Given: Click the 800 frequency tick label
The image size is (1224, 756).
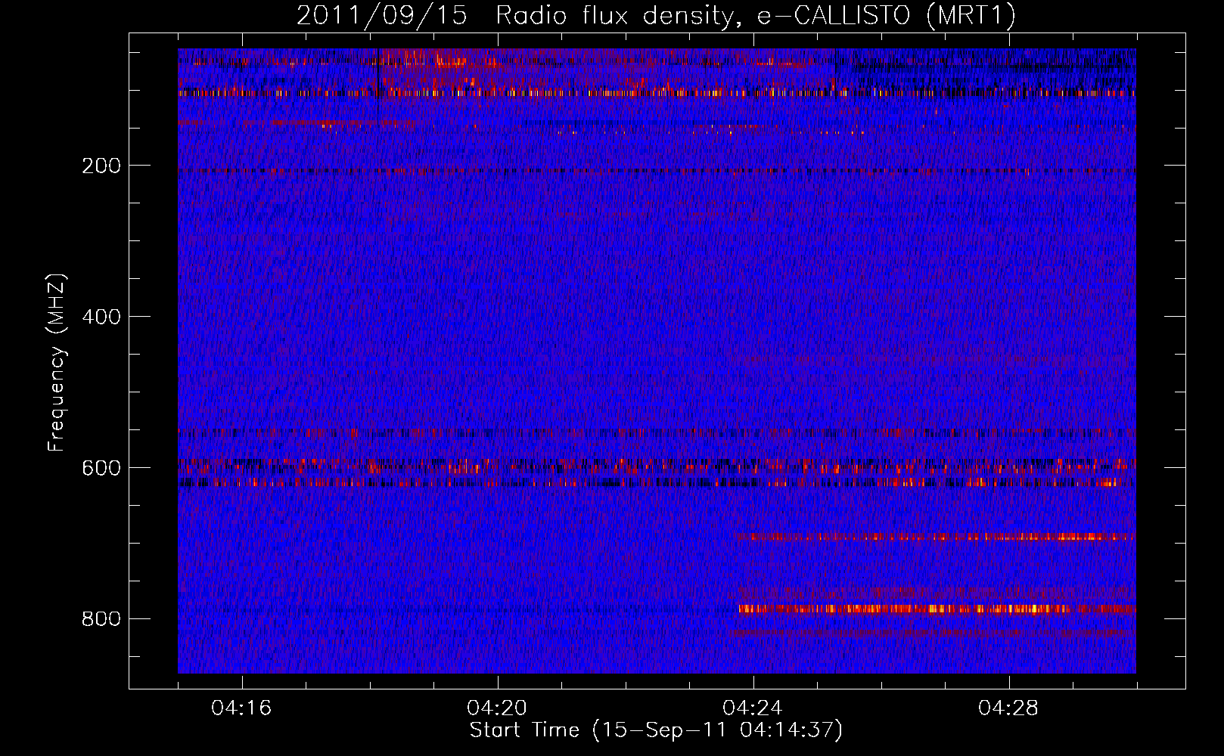Looking at the screenshot, I should tap(101, 619).
